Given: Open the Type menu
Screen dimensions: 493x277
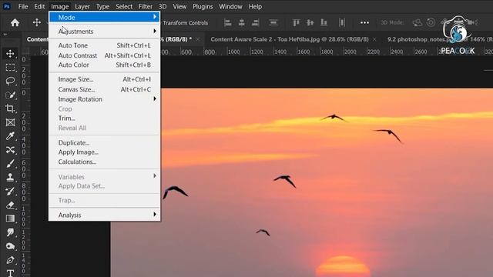Looking at the screenshot, I should 102,6.
